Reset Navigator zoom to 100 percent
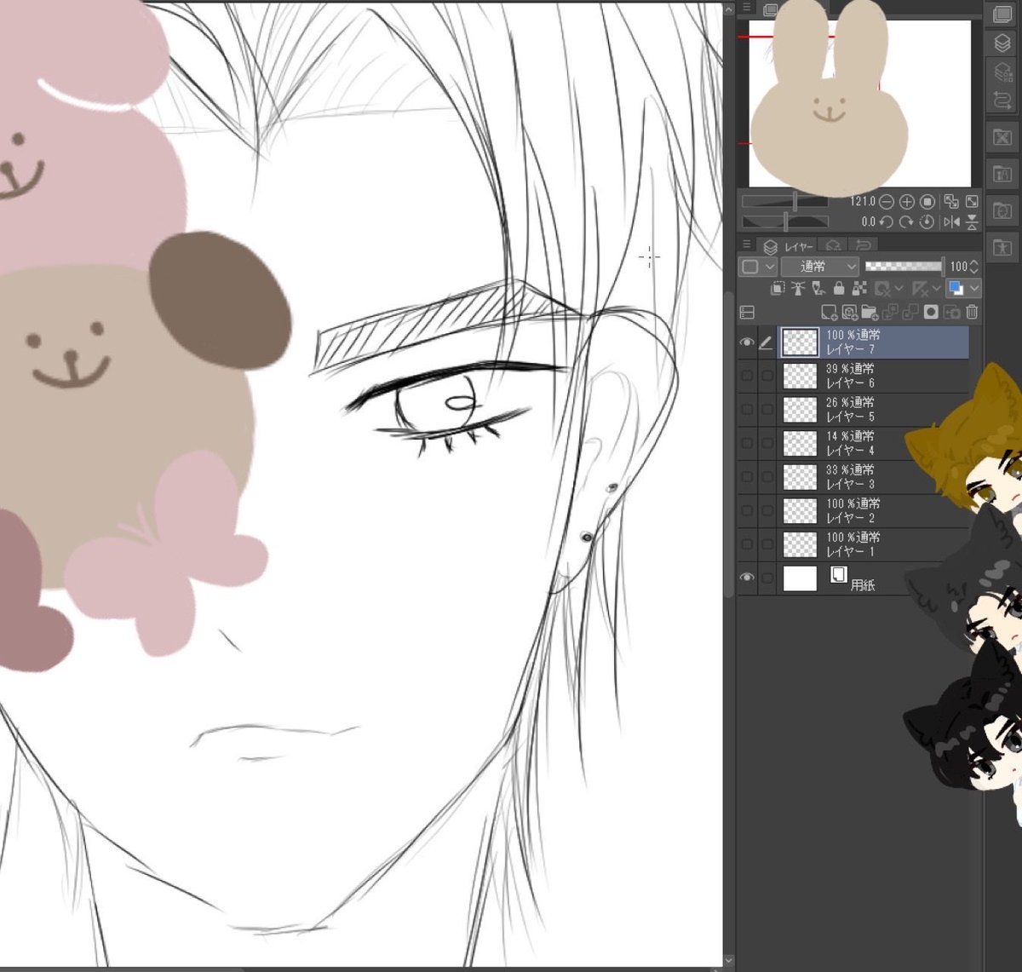The width and height of the screenshot is (1022, 972). [x=927, y=202]
